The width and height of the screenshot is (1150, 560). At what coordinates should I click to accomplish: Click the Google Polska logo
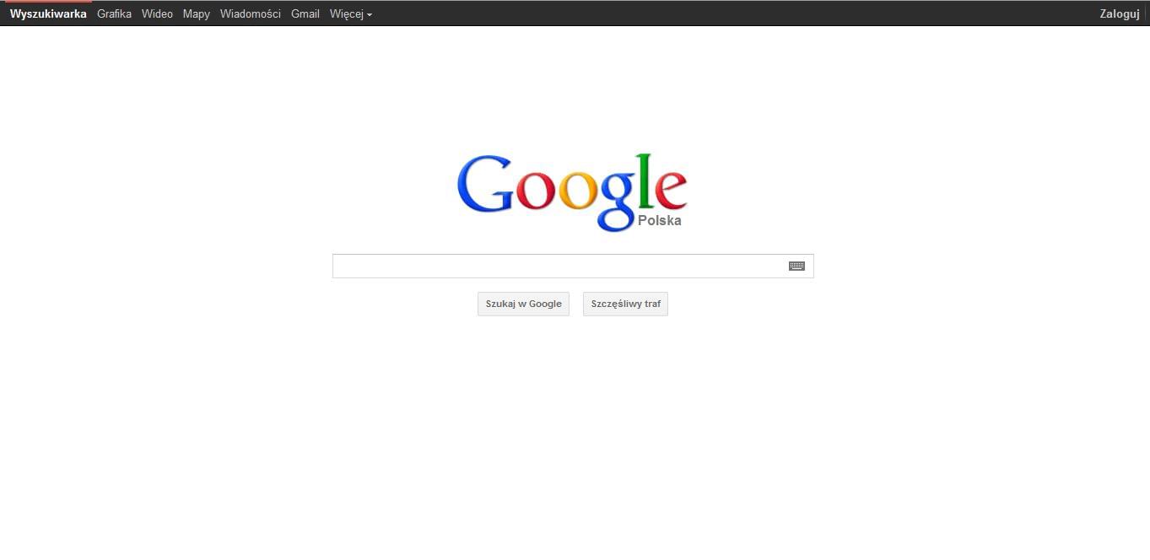point(572,192)
